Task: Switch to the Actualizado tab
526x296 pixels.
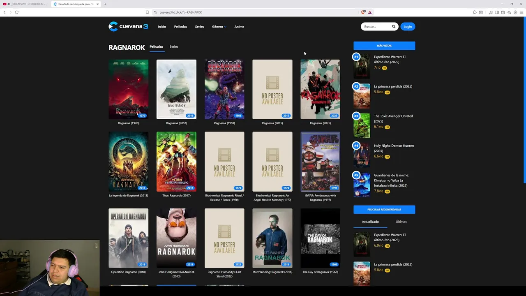Action: tap(370, 222)
